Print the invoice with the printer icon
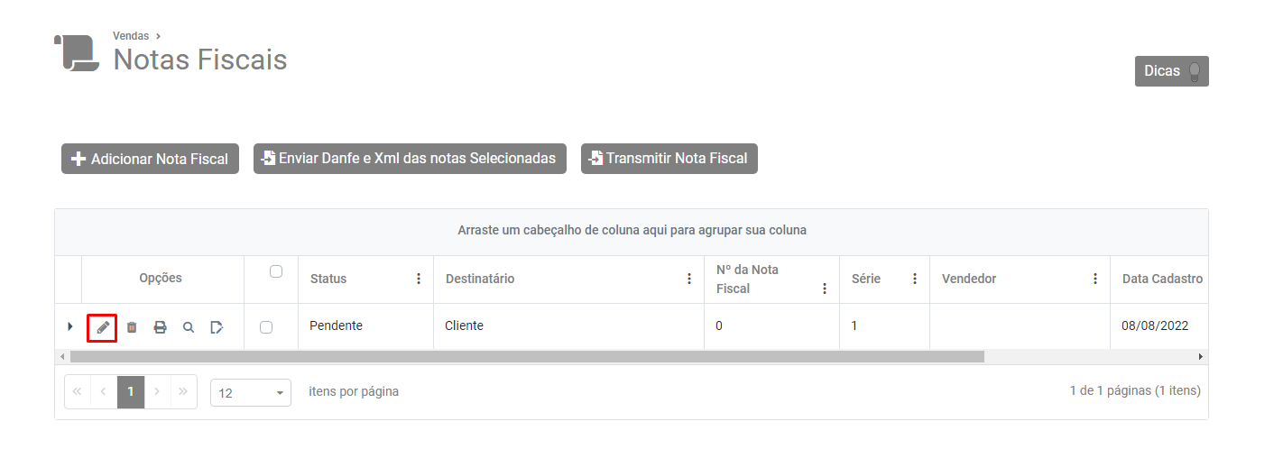 [160, 327]
